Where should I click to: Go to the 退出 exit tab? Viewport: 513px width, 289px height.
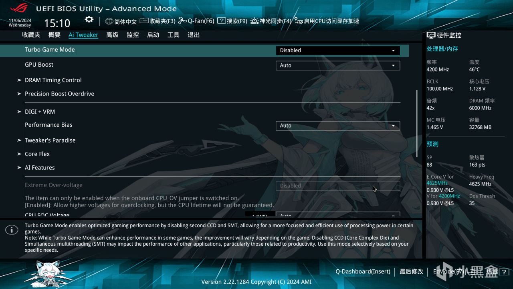(194, 35)
